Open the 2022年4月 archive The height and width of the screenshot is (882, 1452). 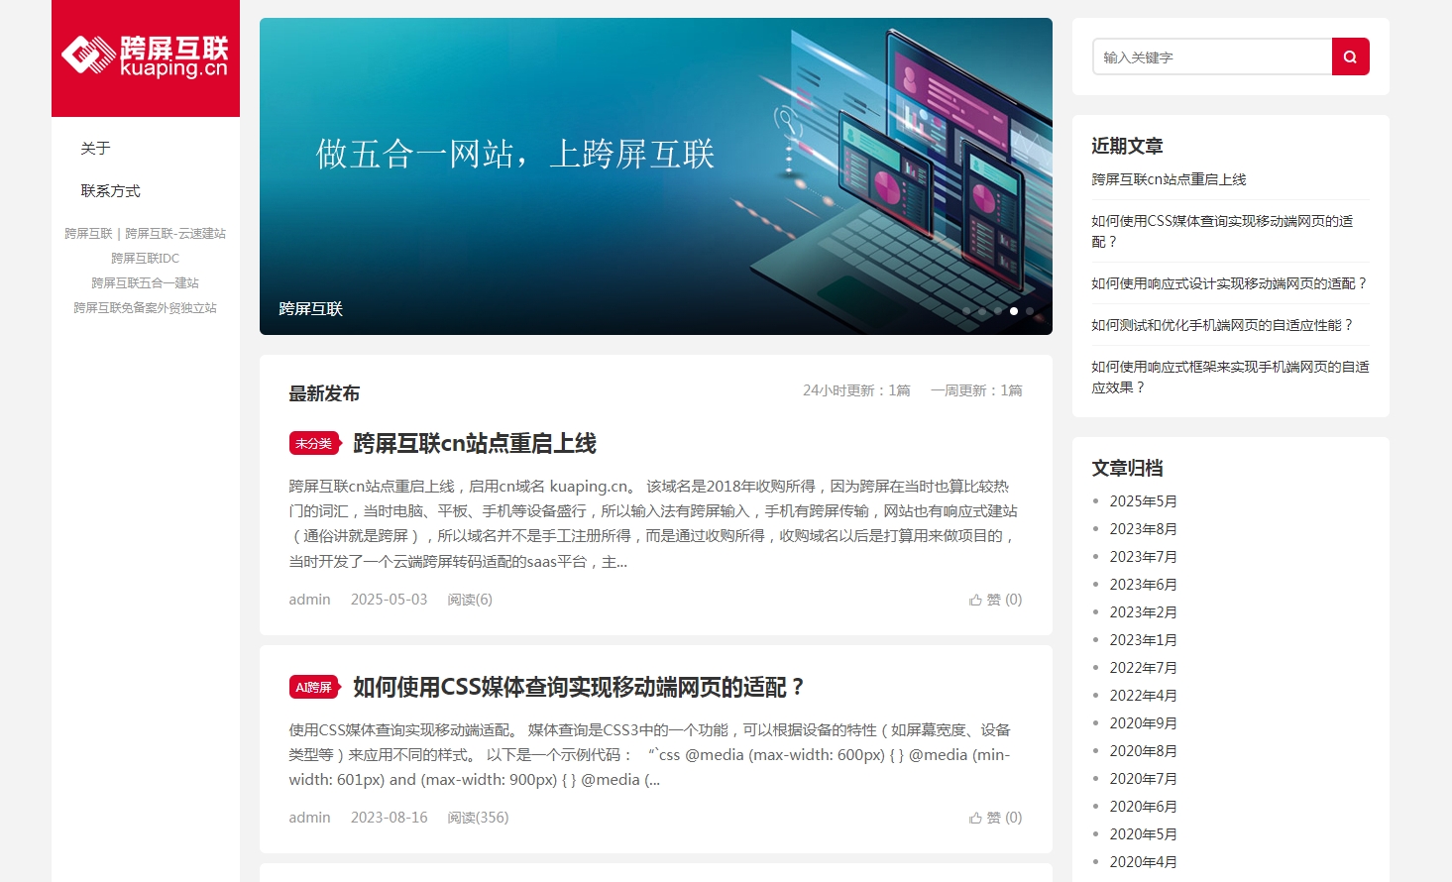click(x=1143, y=696)
